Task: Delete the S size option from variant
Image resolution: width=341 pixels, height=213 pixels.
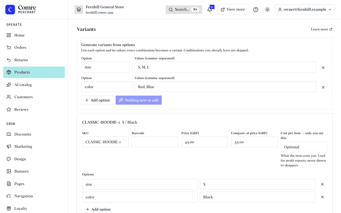Action: coord(322,184)
